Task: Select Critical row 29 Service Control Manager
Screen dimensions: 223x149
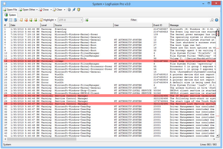Action: pos(110,104)
